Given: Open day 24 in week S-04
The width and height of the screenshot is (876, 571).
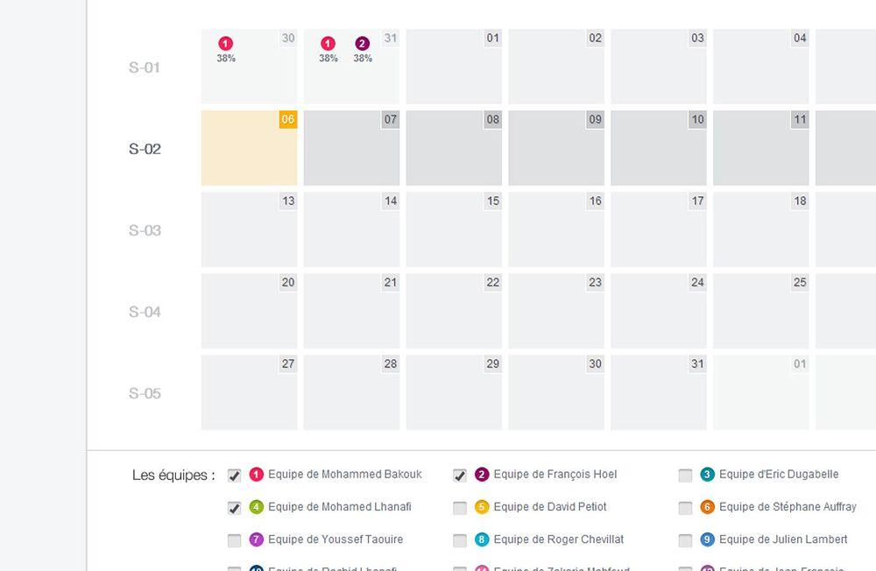Looking at the screenshot, I should [x=658, y=312].
